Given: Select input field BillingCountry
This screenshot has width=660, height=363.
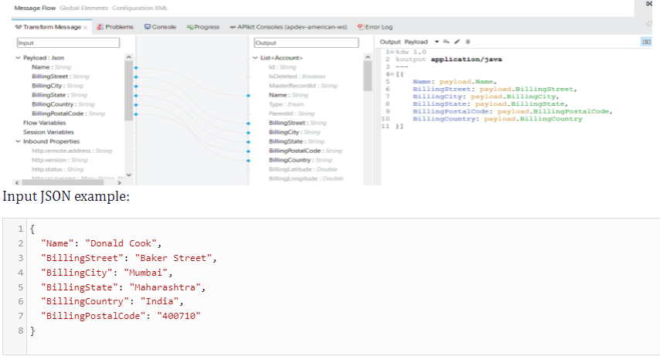Looking at the screenshot, I should click(x=63, y=104).
